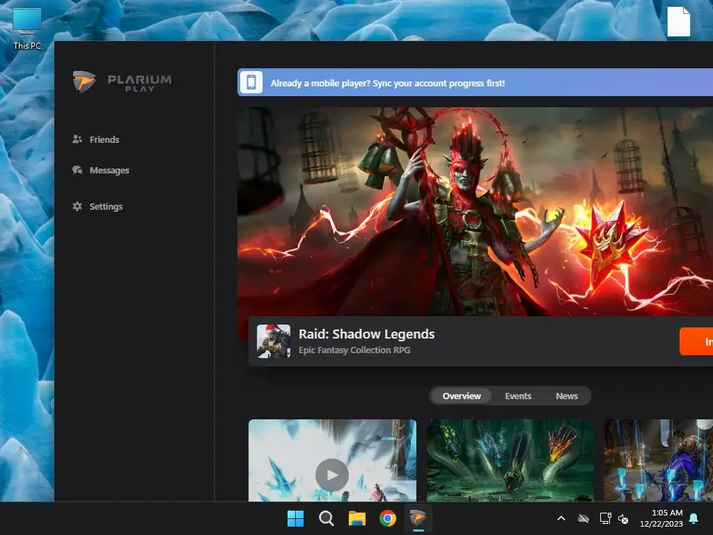This screenshot has height=535, width=713.
Task: Open the blank file on the desktop
Action: pos(678,22)
